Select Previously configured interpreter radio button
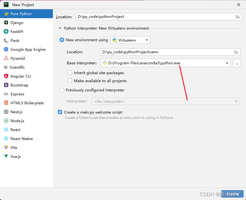Viewport: 246px width, 200px height. 62,90
